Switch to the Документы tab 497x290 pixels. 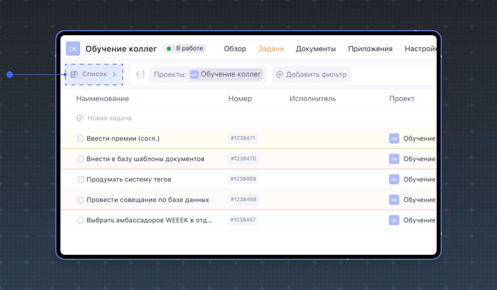pyautogui.click(x=315, y=49)
